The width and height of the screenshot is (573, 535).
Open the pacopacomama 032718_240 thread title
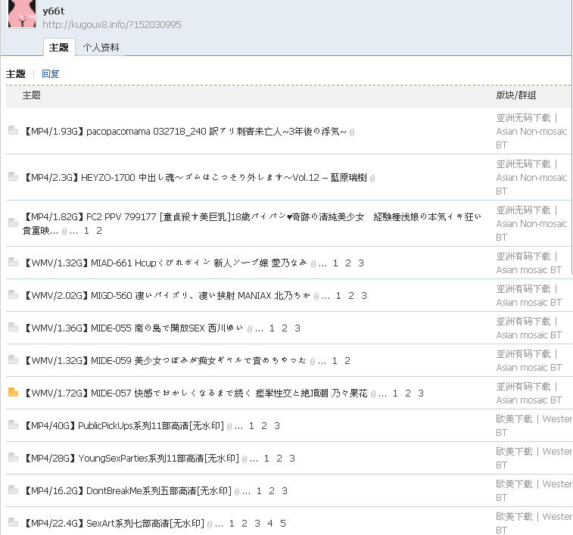185,131
